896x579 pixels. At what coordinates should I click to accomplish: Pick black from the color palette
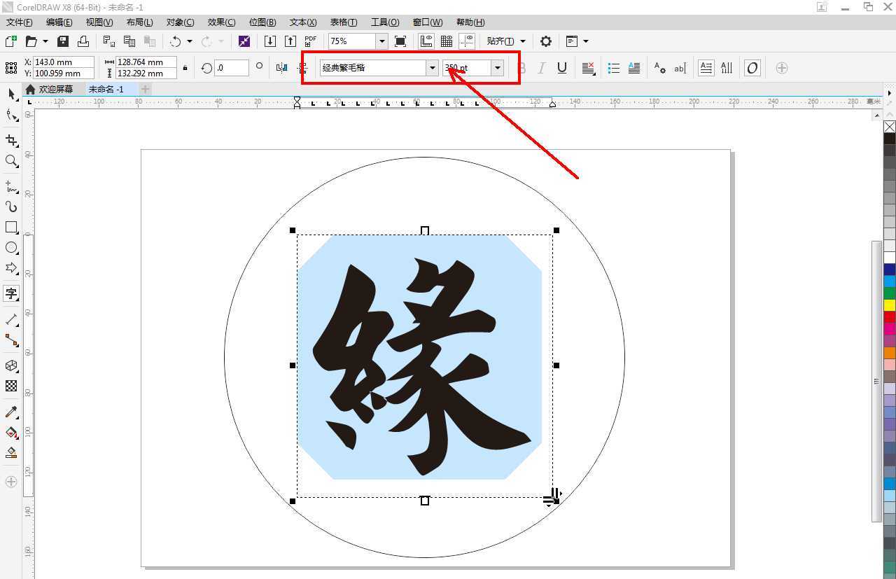(x=889, y=137)
